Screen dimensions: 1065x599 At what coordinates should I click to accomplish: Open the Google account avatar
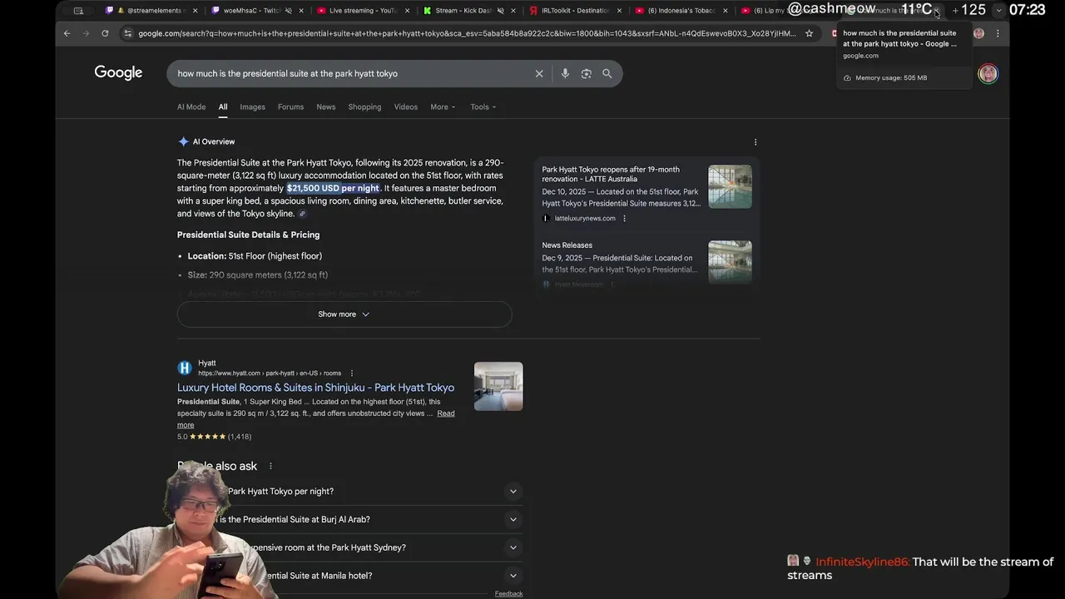point(988,73)
